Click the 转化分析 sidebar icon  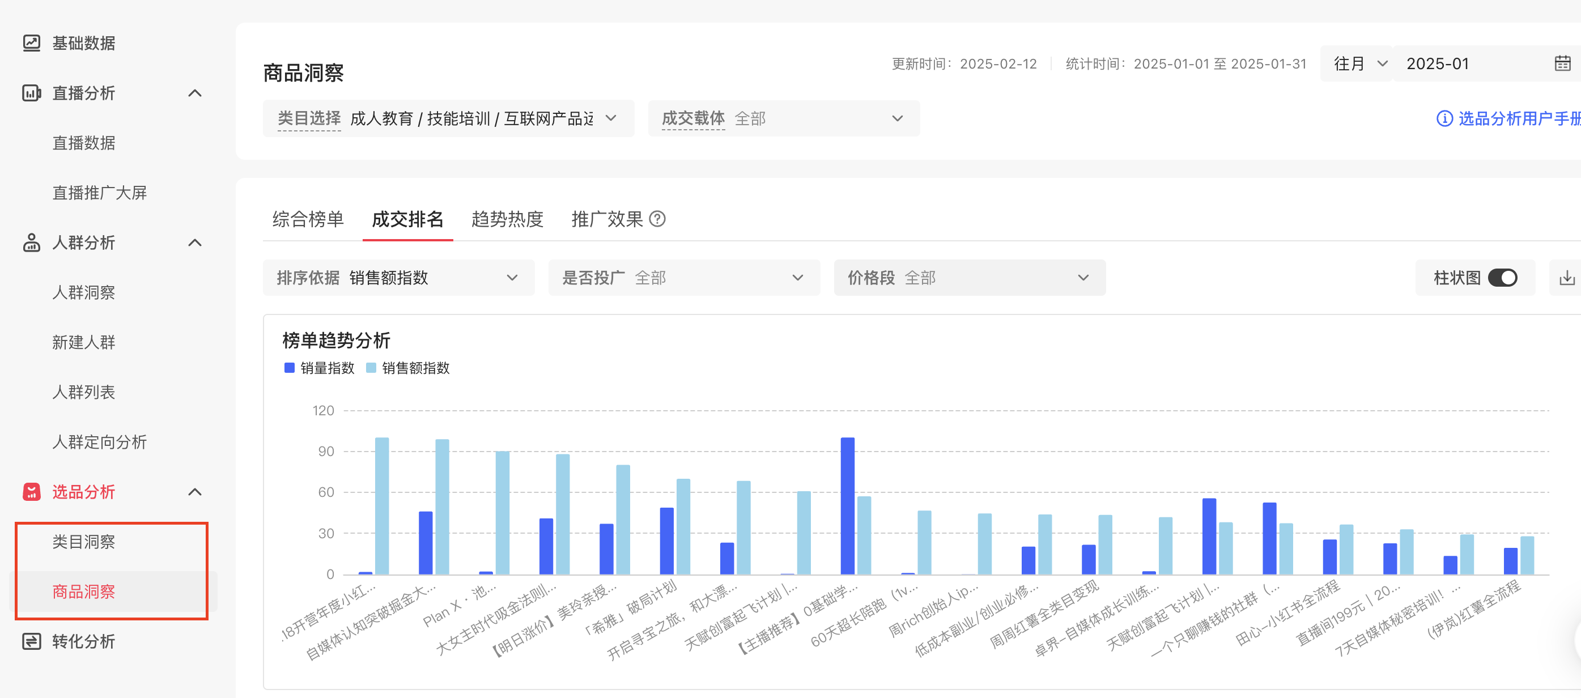(x=31, y=641)
